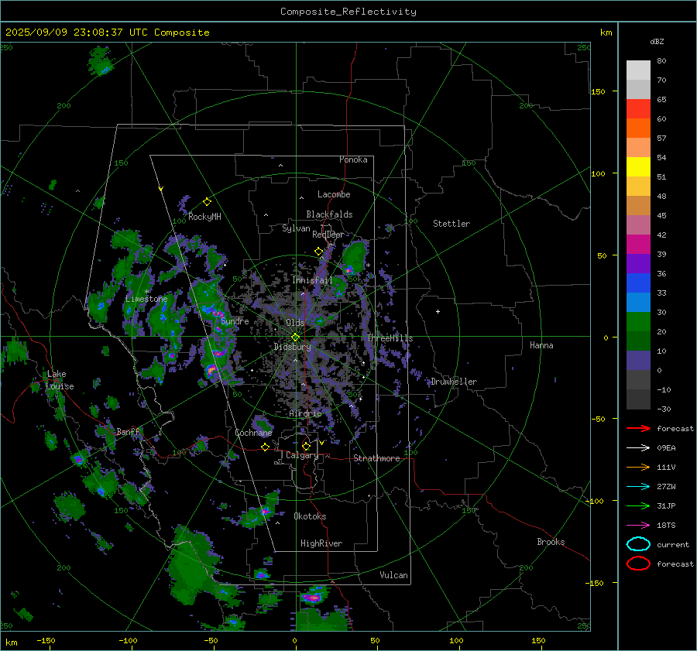The height and width of the screenshot is (651, 697).
Task: Click the red forecast arrow in legend
Action: pyautogui.click(x=638, y=428)
